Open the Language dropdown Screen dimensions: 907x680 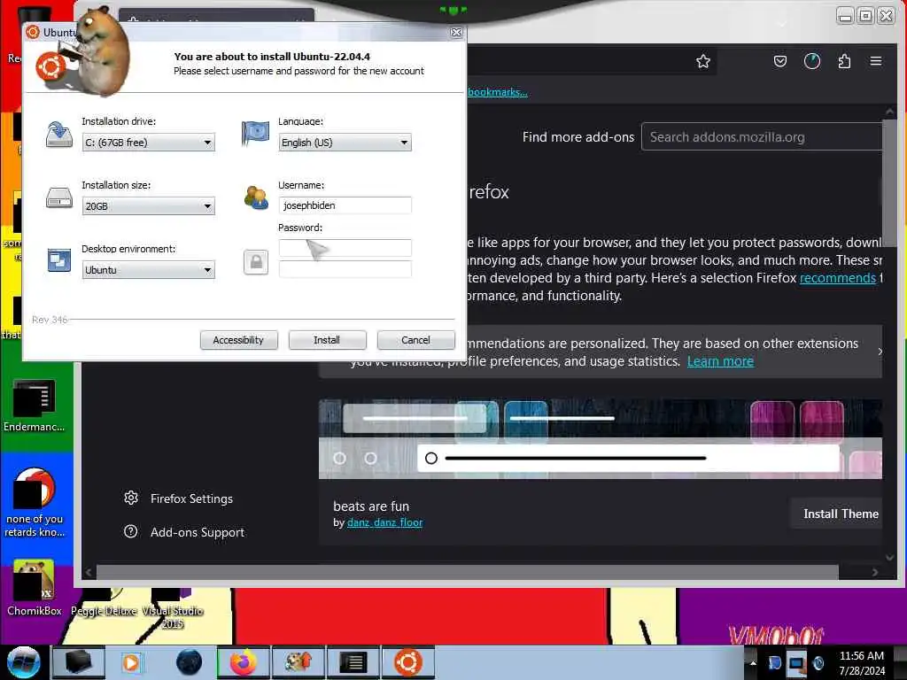[x=345, y=143]
